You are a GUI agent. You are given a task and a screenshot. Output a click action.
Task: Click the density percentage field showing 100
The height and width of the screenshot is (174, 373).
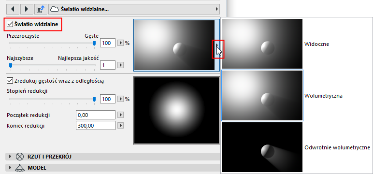[108, 43]
